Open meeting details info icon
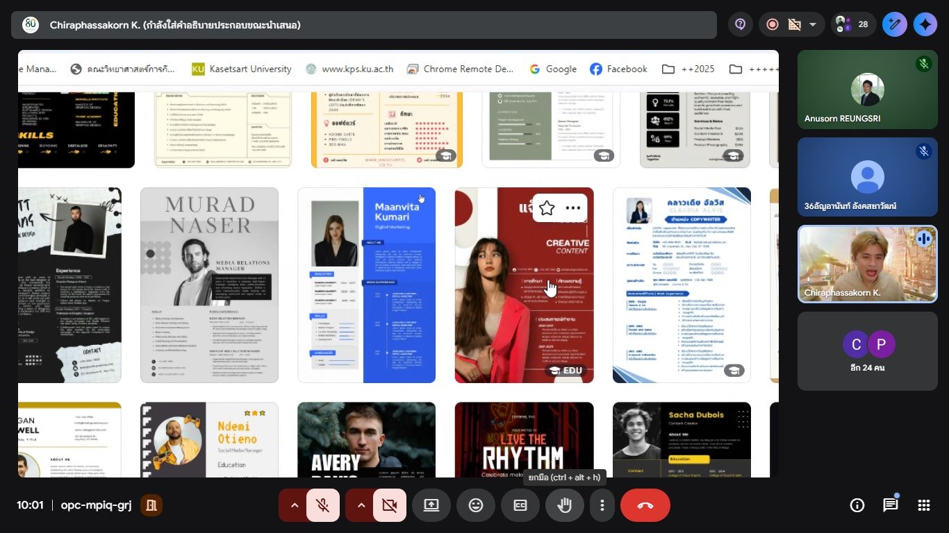The image size is (949, 533). [x=857, y=505]
